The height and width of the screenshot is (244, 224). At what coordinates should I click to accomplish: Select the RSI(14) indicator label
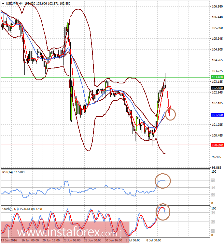(13, 172)
